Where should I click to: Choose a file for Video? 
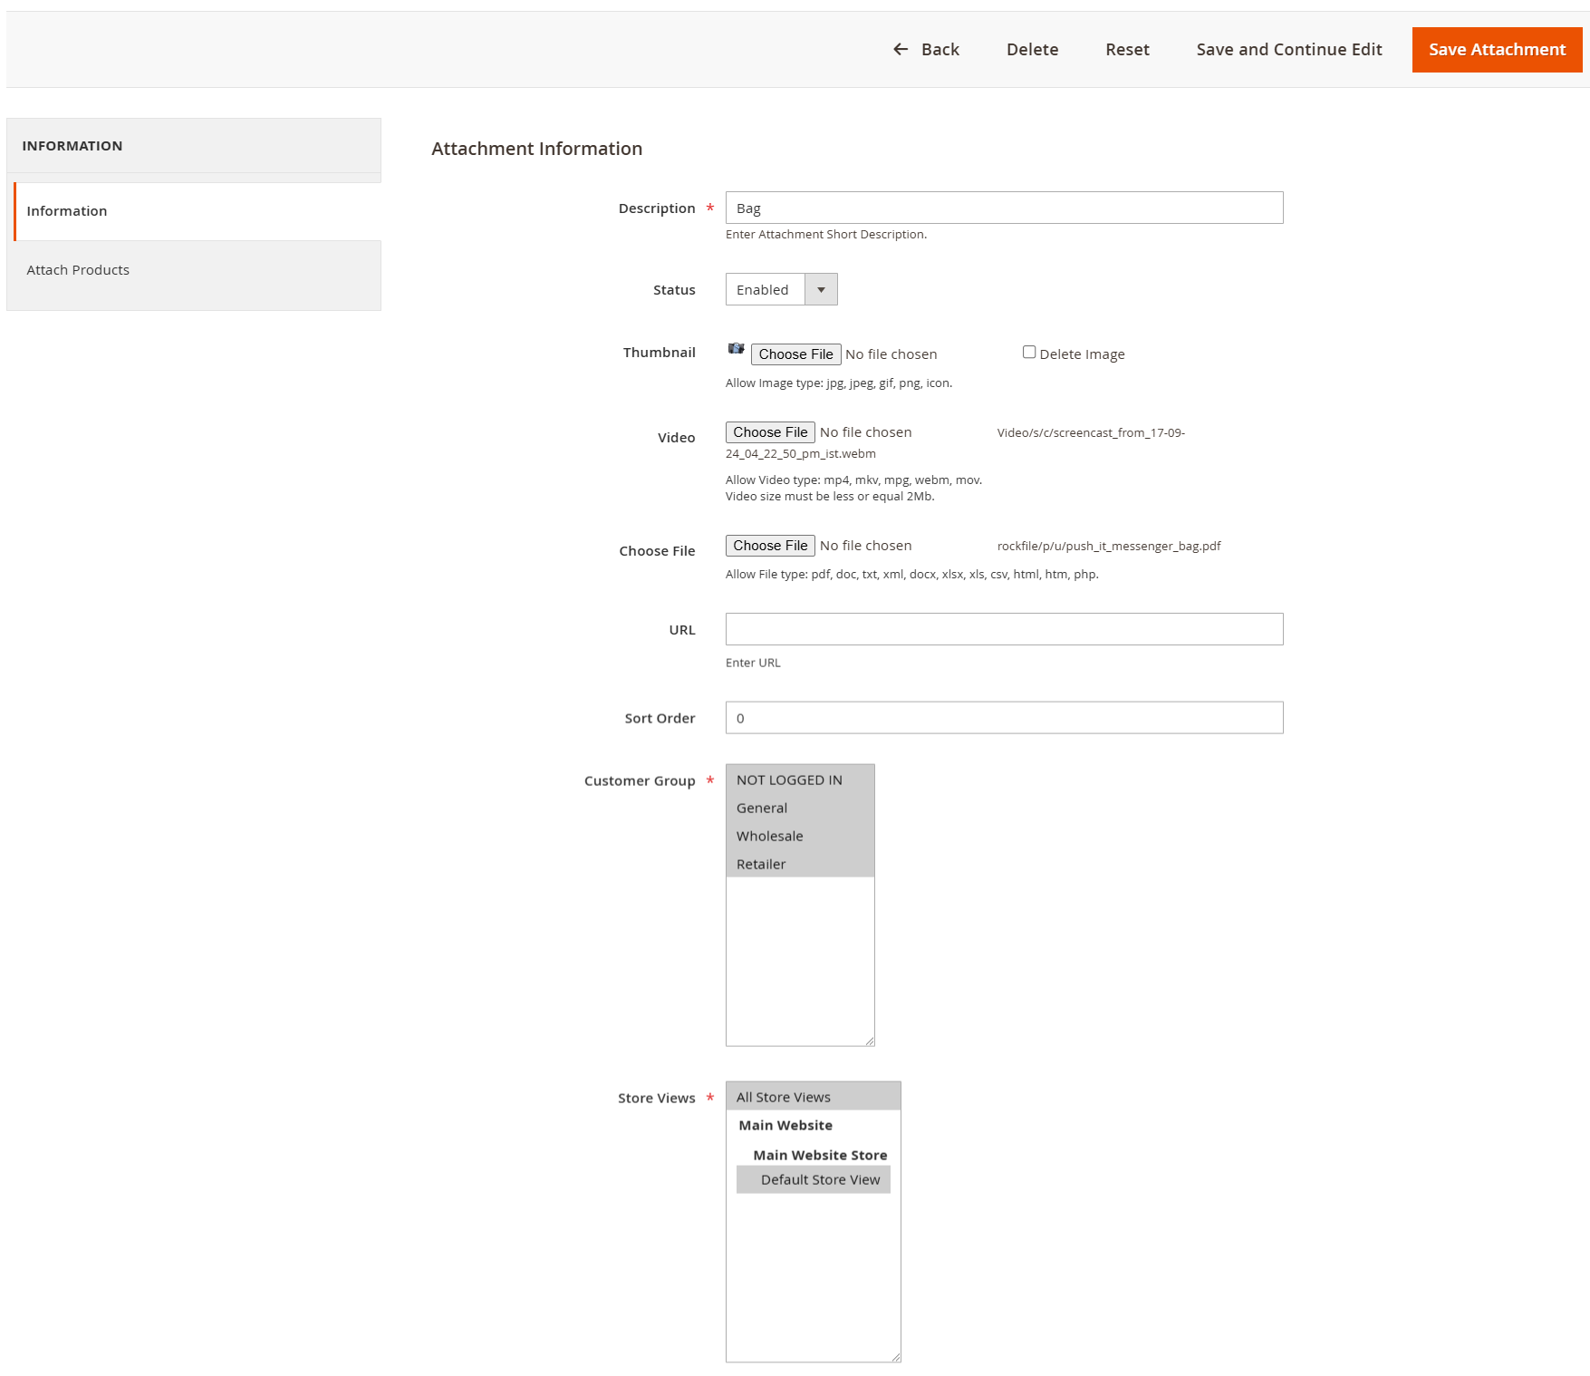click(x=770, y=432)
